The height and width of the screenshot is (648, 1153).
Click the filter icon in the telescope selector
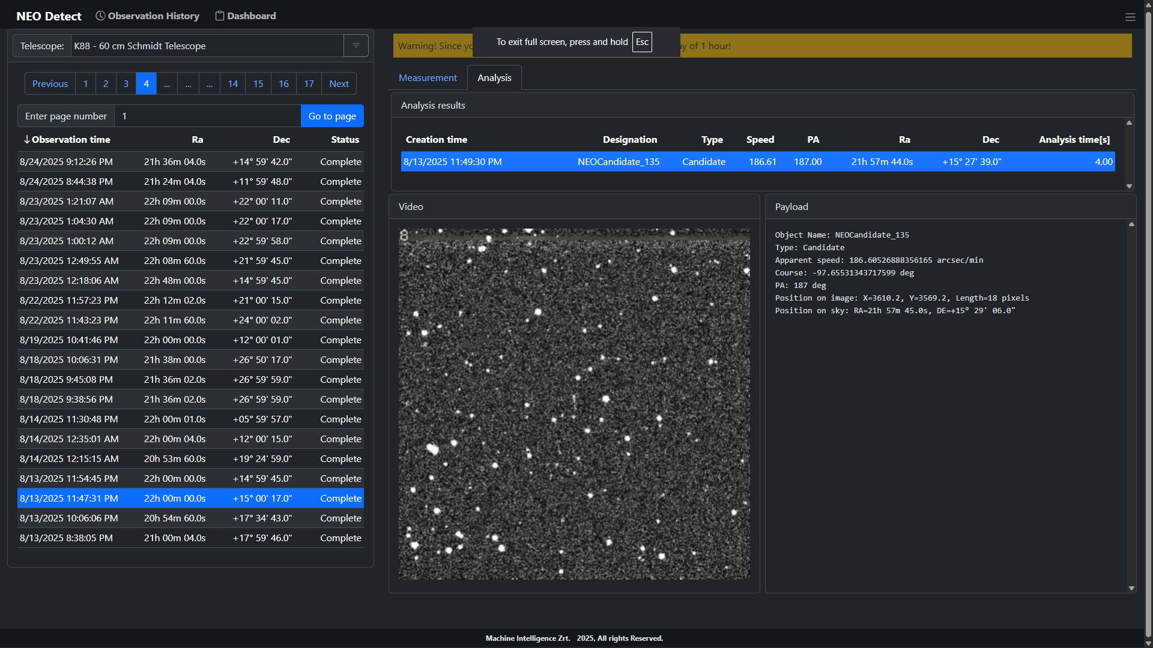click(356, 45)
